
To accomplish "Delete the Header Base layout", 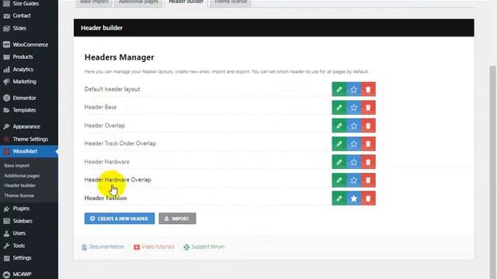I will [x=368, y=108].
